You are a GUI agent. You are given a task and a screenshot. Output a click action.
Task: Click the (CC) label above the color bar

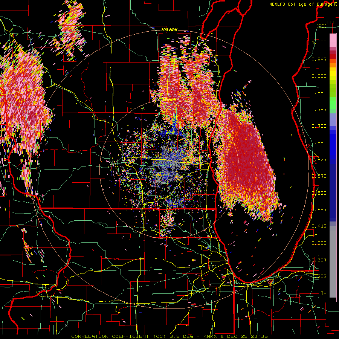pyautogui.click(x=321, y=26)
